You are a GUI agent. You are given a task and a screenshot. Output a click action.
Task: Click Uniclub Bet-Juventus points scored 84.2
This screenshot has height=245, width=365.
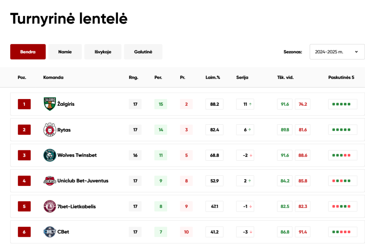click(285, 181)
